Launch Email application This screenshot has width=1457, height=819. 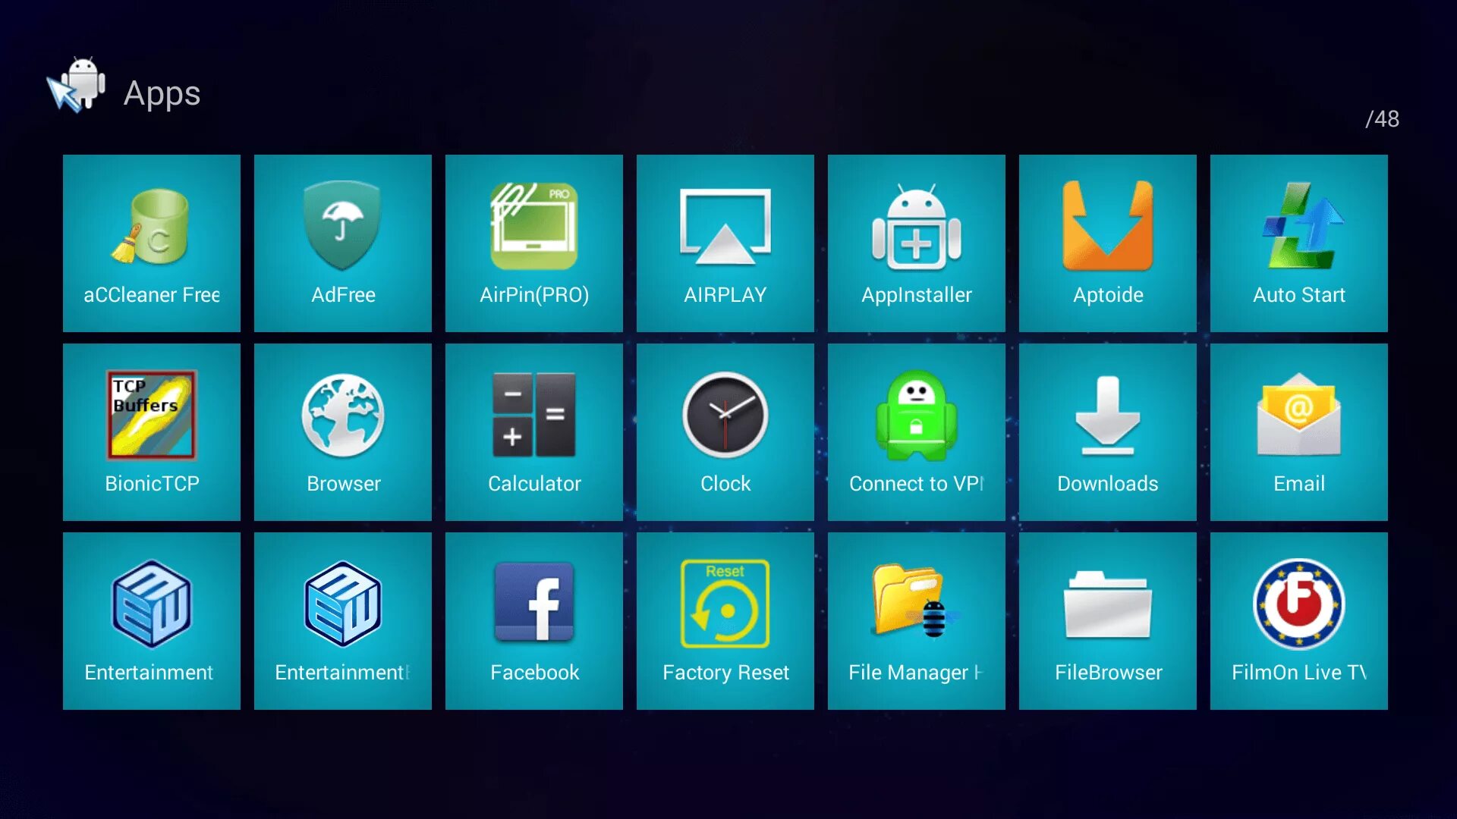(1297, 431)
